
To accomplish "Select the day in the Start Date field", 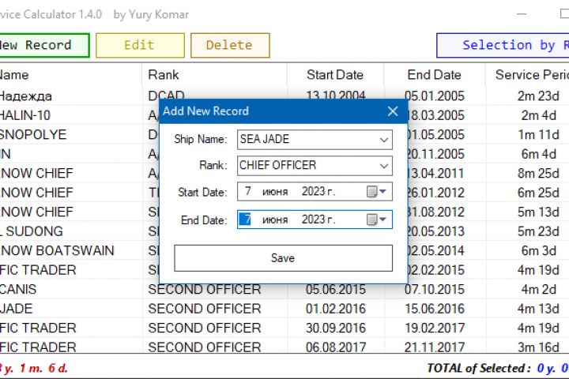I will tap(248, 191).
